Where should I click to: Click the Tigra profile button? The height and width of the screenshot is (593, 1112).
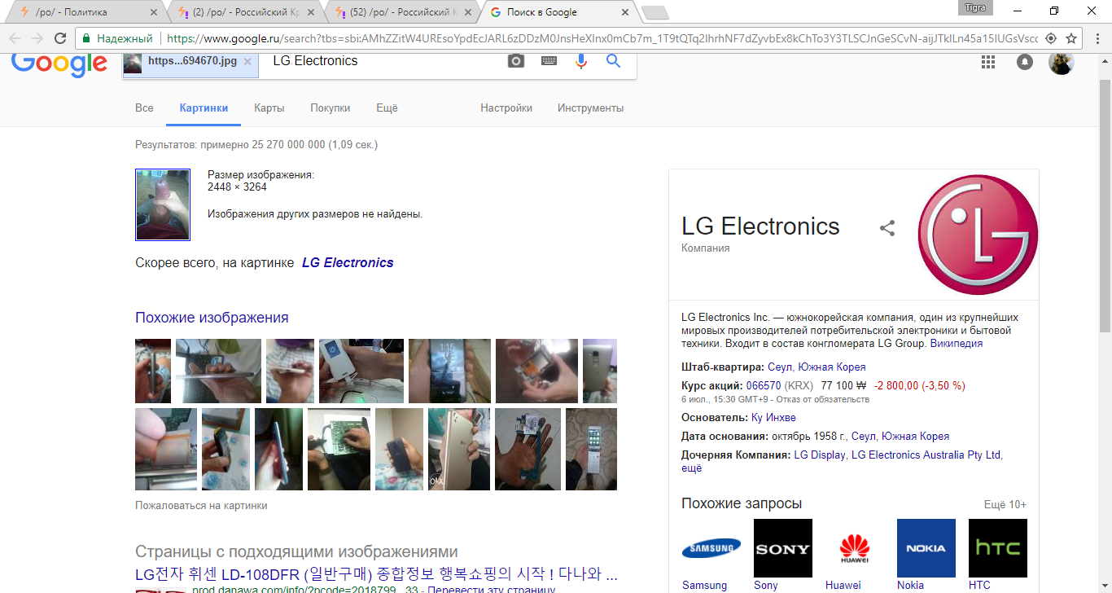click(x=974, y=8)
